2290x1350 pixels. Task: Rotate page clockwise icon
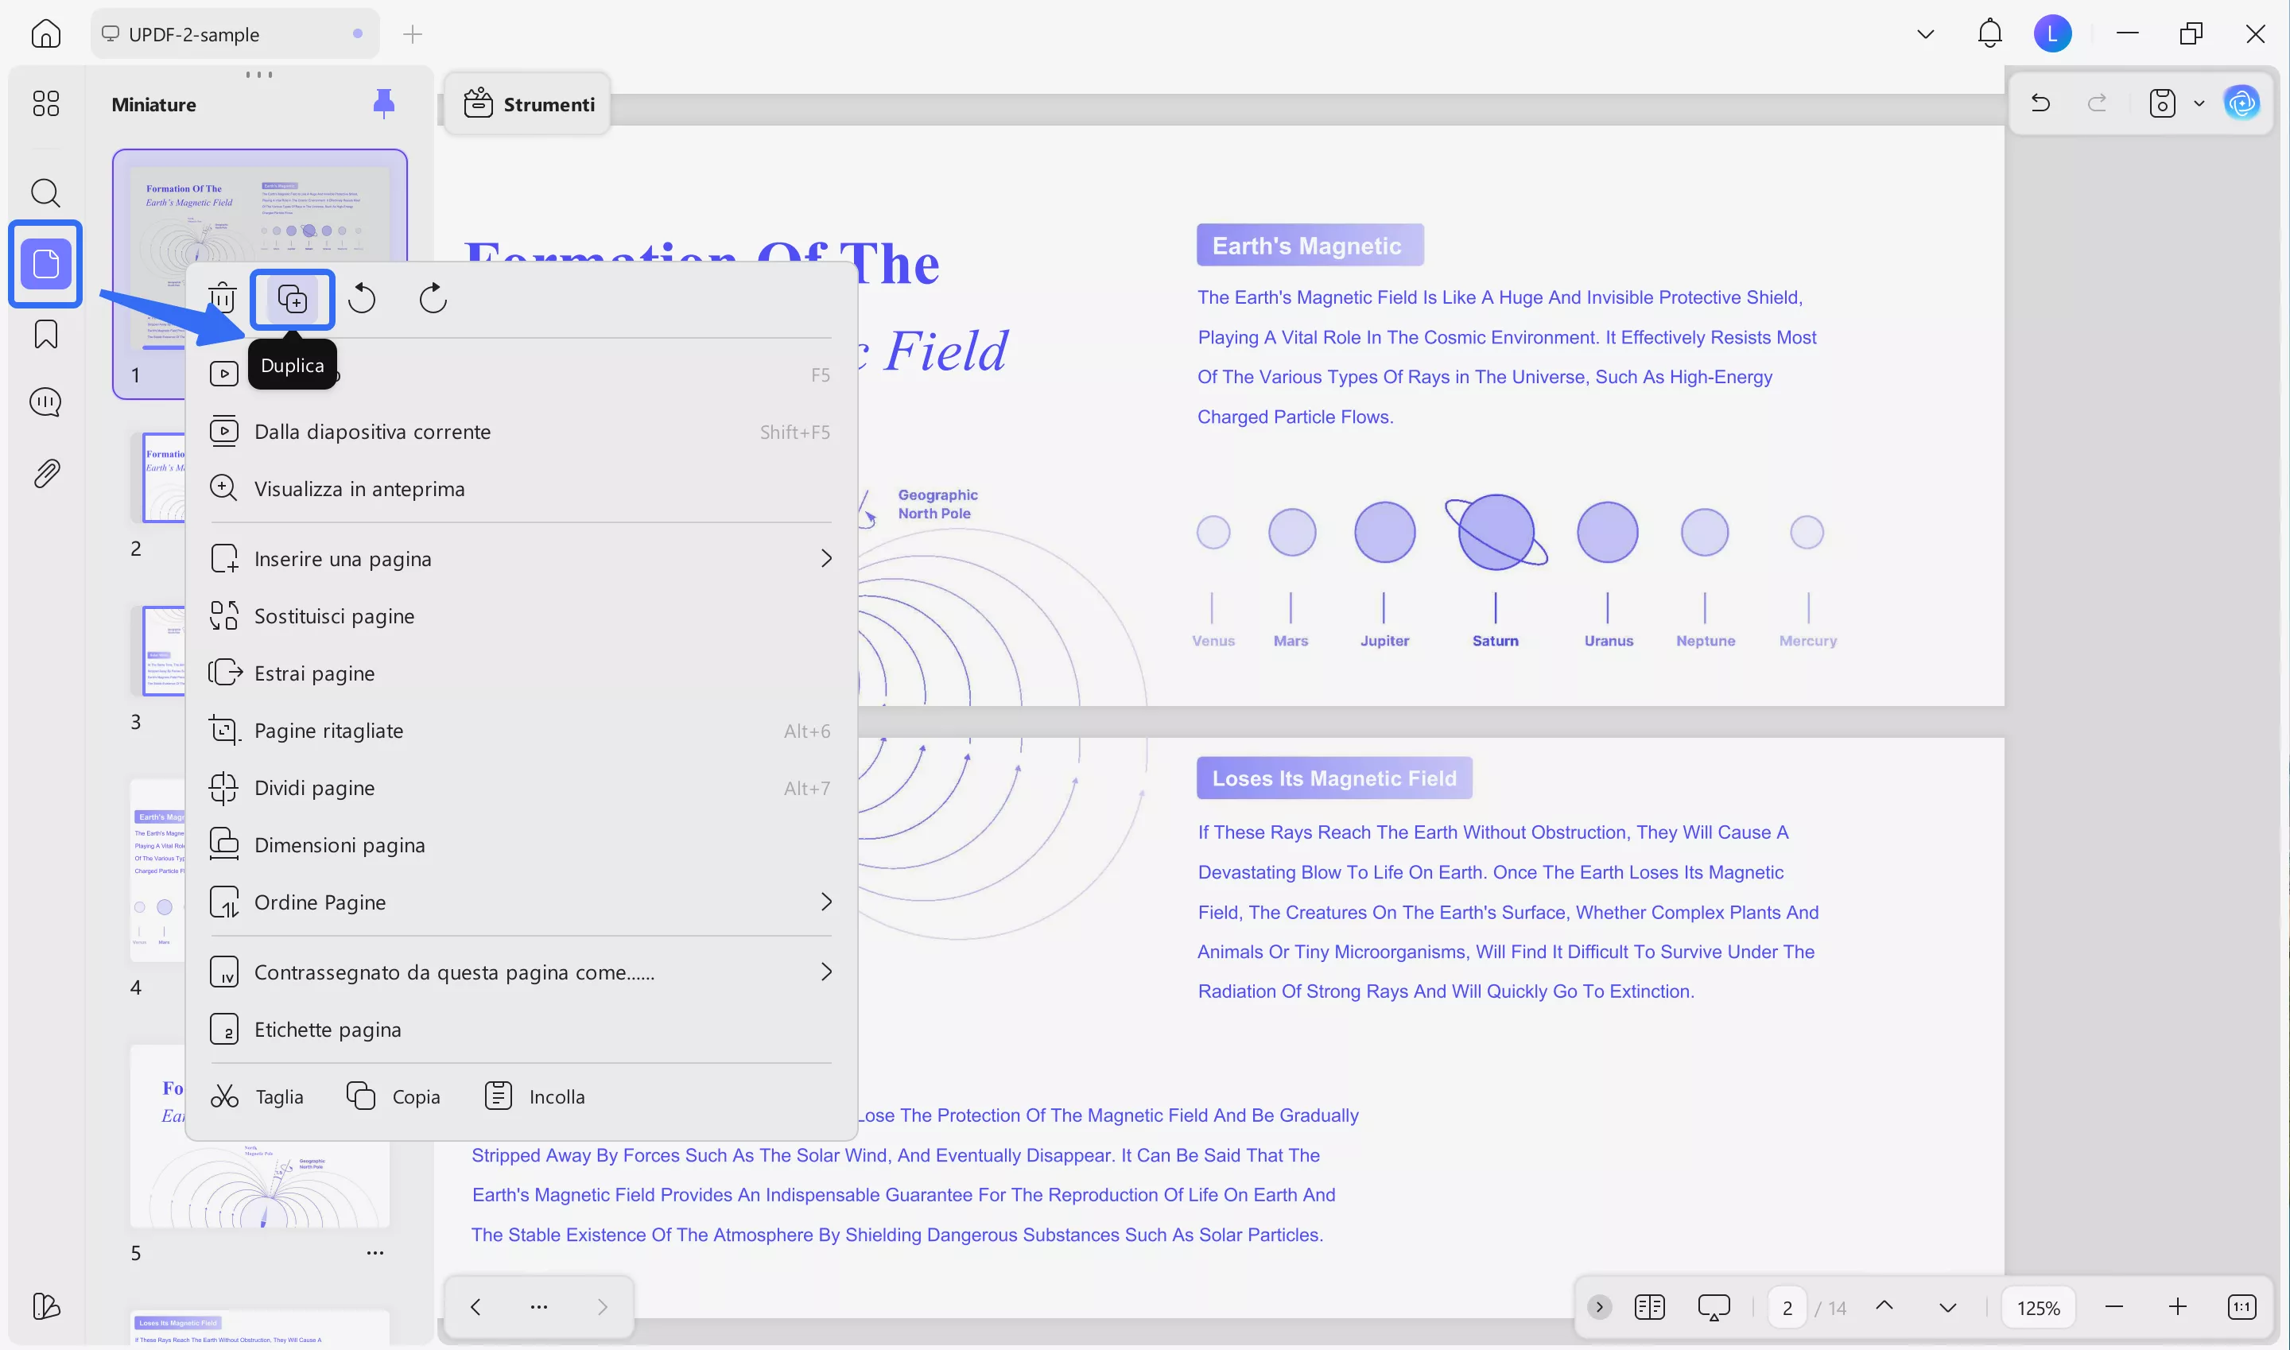click(433, 298)
